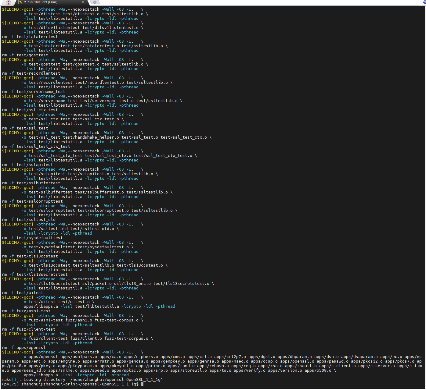Click the line "rm -f test/uitest"
The image size is (426, 390).
coord(23,293)
